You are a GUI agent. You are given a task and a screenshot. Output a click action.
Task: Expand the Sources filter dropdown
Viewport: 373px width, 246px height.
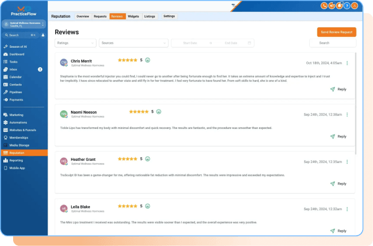tap(133, 43)
